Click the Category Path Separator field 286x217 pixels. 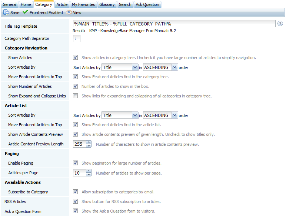pyautogui.click(x=77, y=38)
